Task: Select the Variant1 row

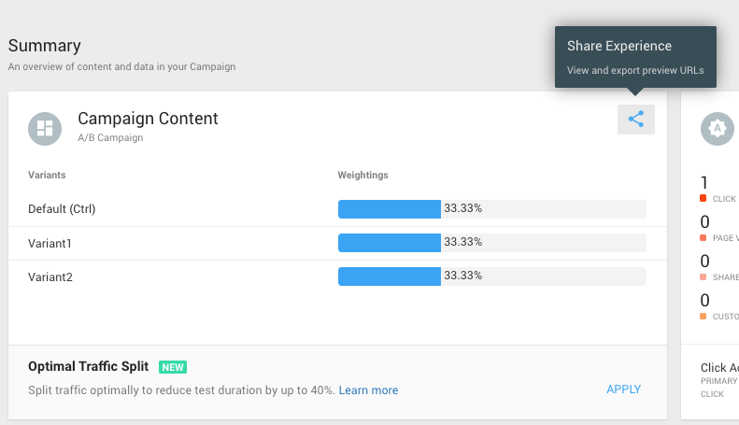Action: pos(337,244)
